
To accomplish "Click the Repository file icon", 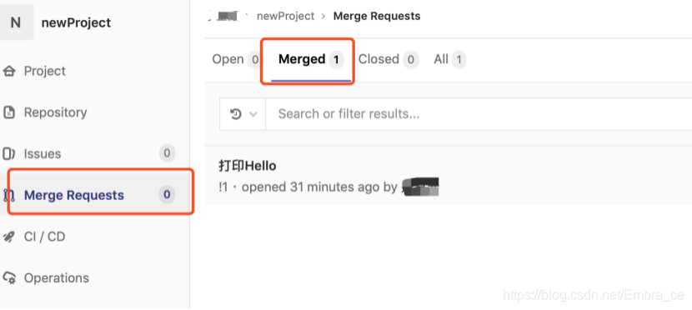I will [9, 112].
